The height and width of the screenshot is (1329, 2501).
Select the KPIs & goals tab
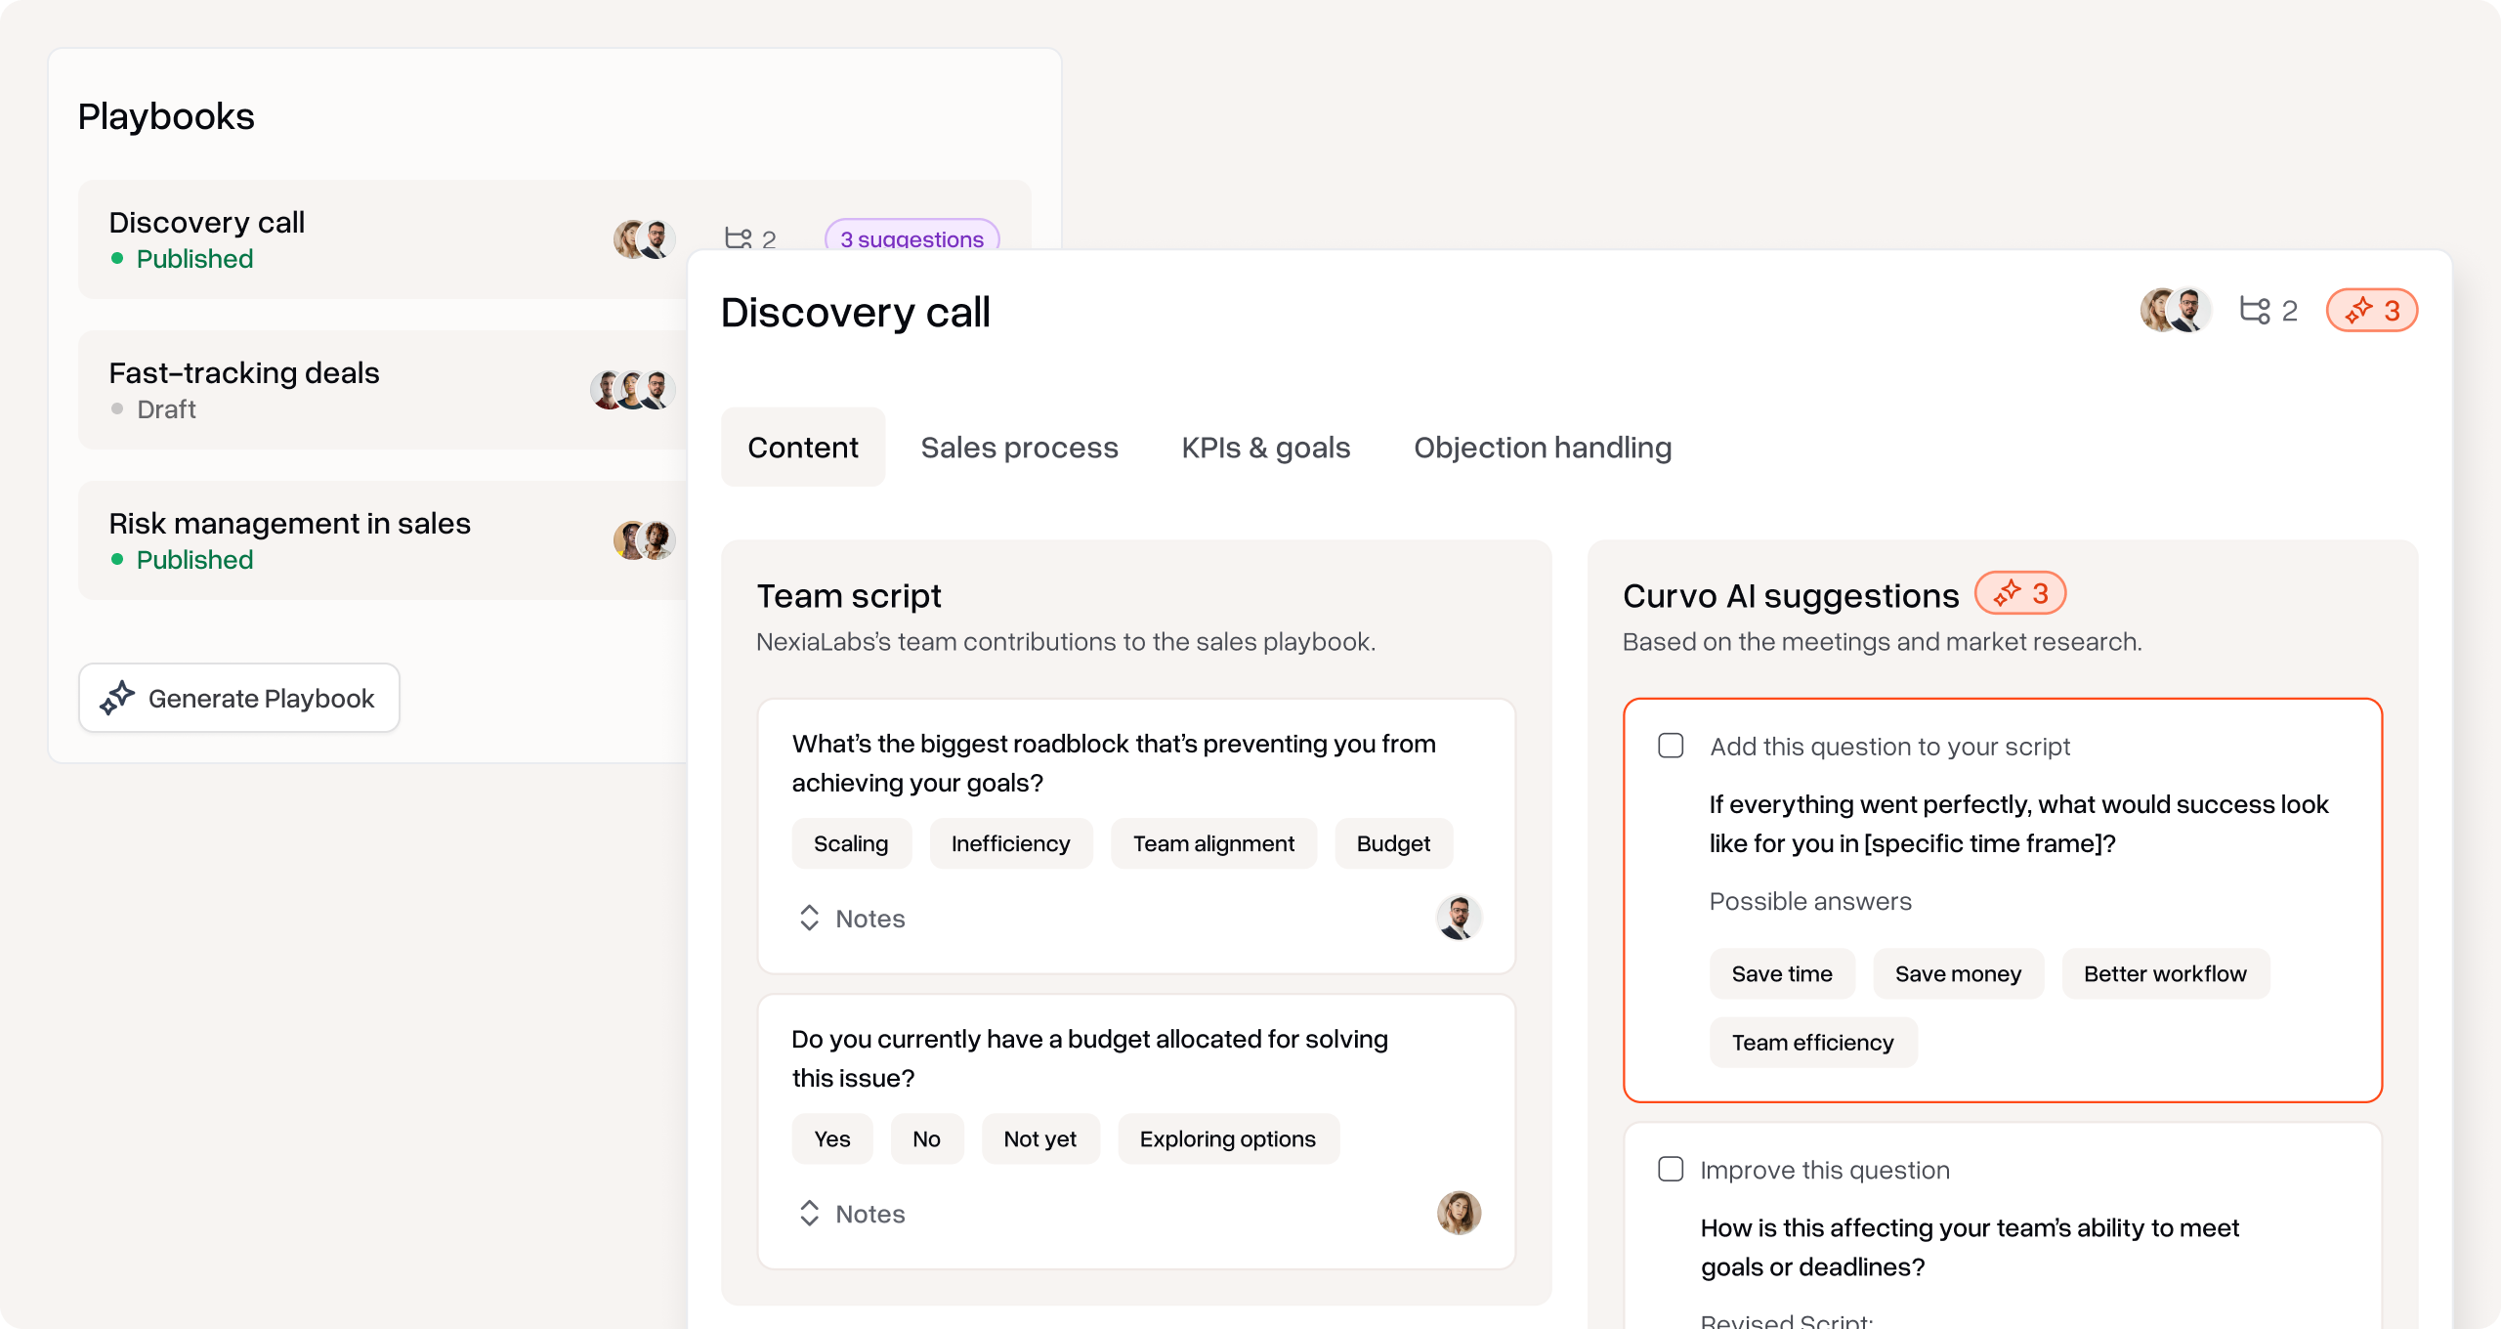tap(1265, 448)
